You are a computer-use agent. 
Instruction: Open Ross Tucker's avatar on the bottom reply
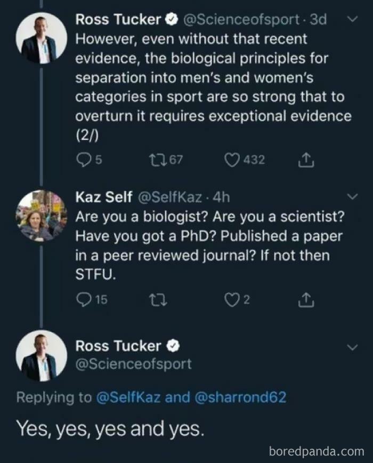[x=41, y=355]
